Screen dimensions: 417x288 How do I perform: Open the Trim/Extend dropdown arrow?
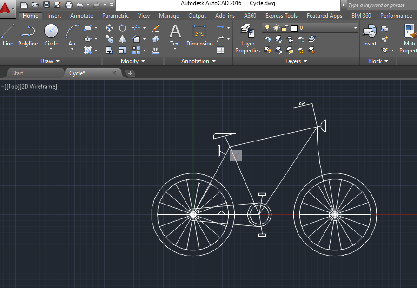[x=145, y=28]
